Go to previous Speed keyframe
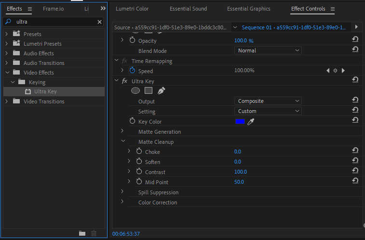Screen dimensions: 365x240 (x=328, y=71)
